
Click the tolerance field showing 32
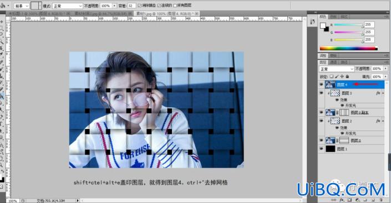pos(131,6)
